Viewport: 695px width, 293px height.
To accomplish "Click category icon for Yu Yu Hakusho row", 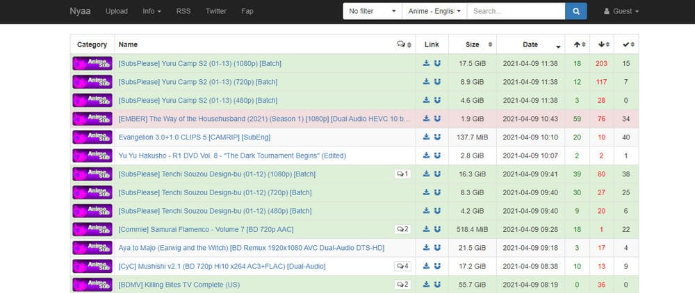I will coord(92,156).
